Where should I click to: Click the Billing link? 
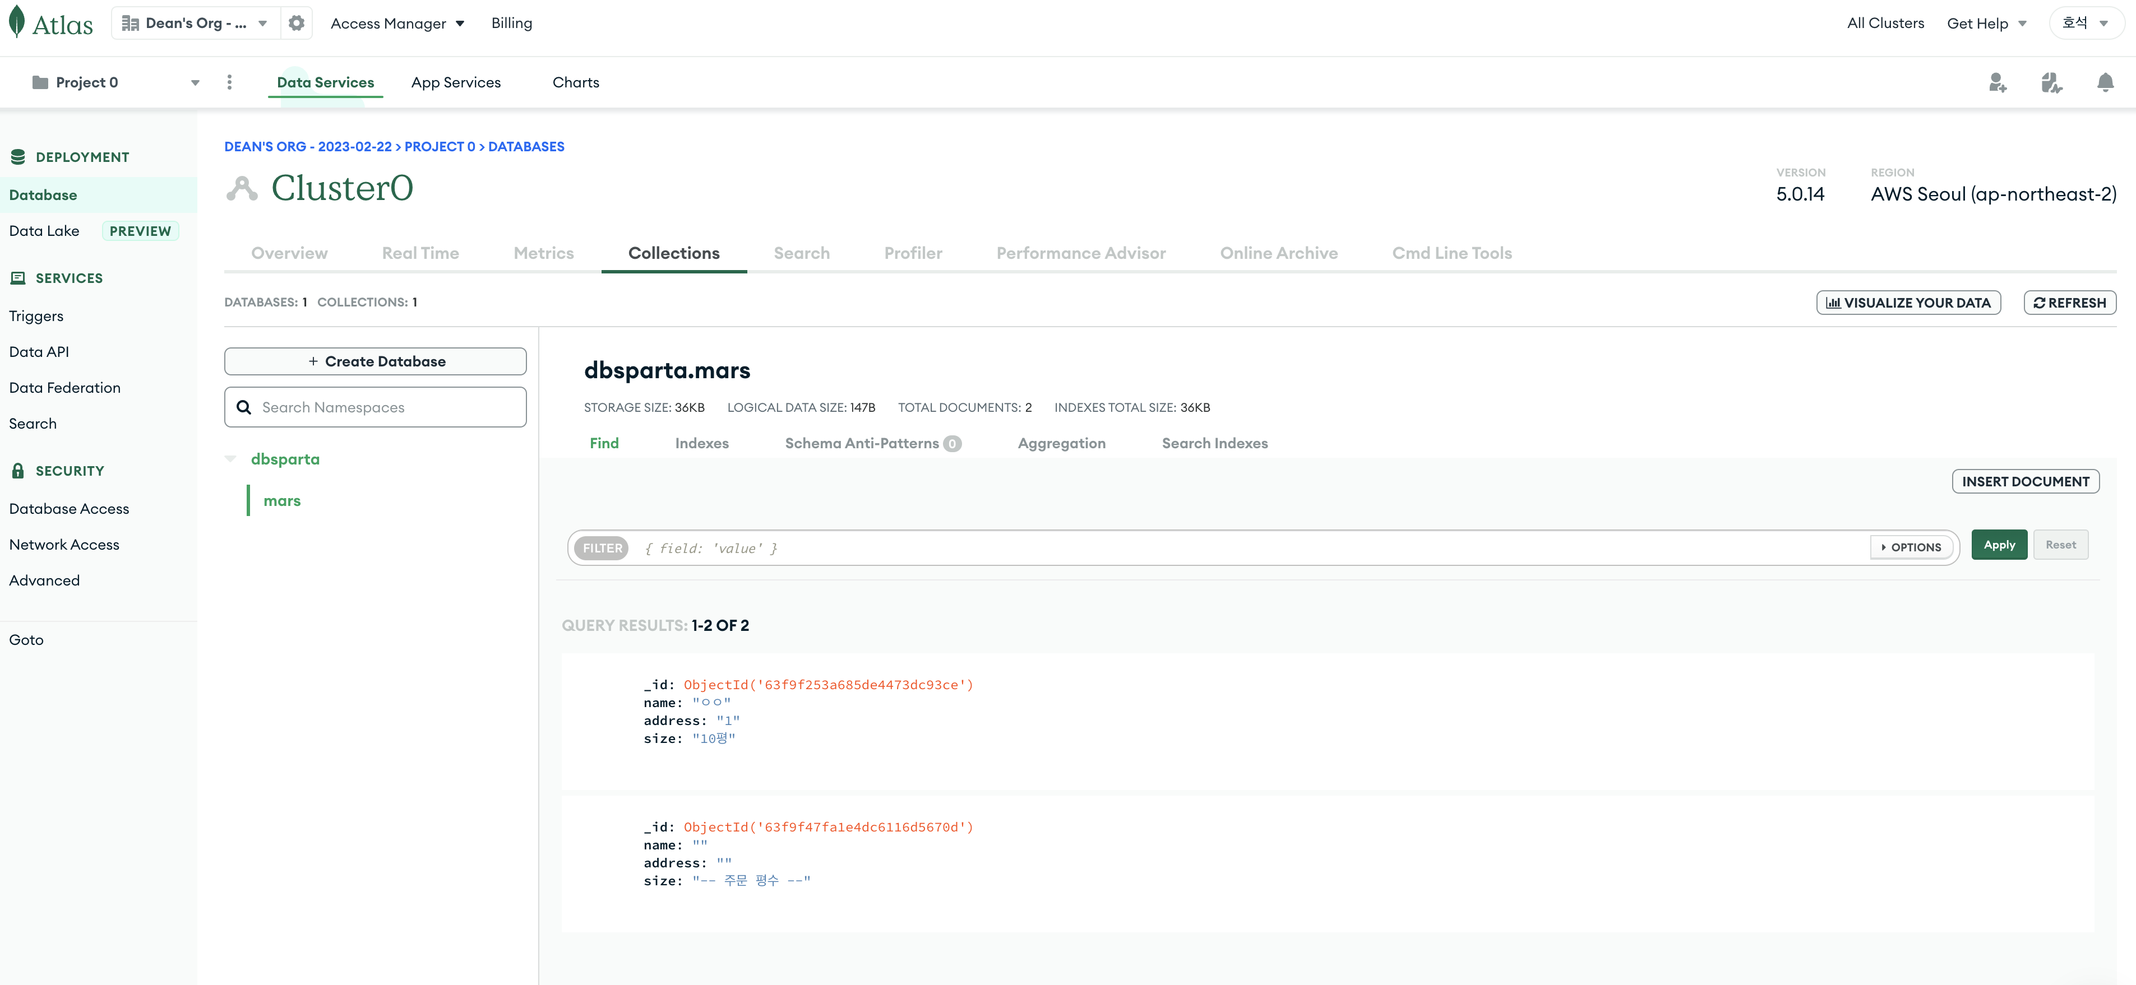pyautogui.click(x=512, y=23)
